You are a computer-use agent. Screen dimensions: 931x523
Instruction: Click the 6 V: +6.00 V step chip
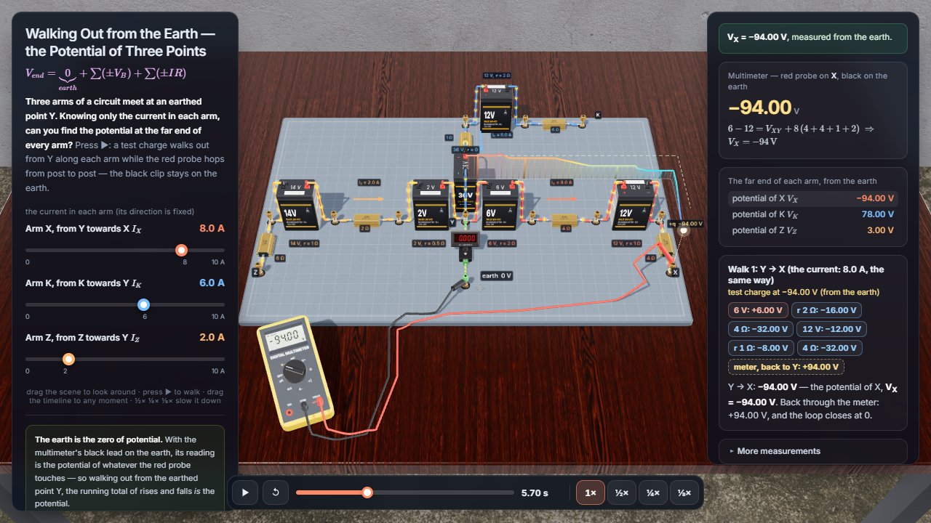pyautogui.click(x=758, y=310)
